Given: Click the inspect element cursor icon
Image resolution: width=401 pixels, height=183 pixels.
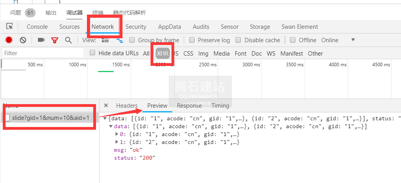Looking at the screenshot, I should click(x=10, y=27).
